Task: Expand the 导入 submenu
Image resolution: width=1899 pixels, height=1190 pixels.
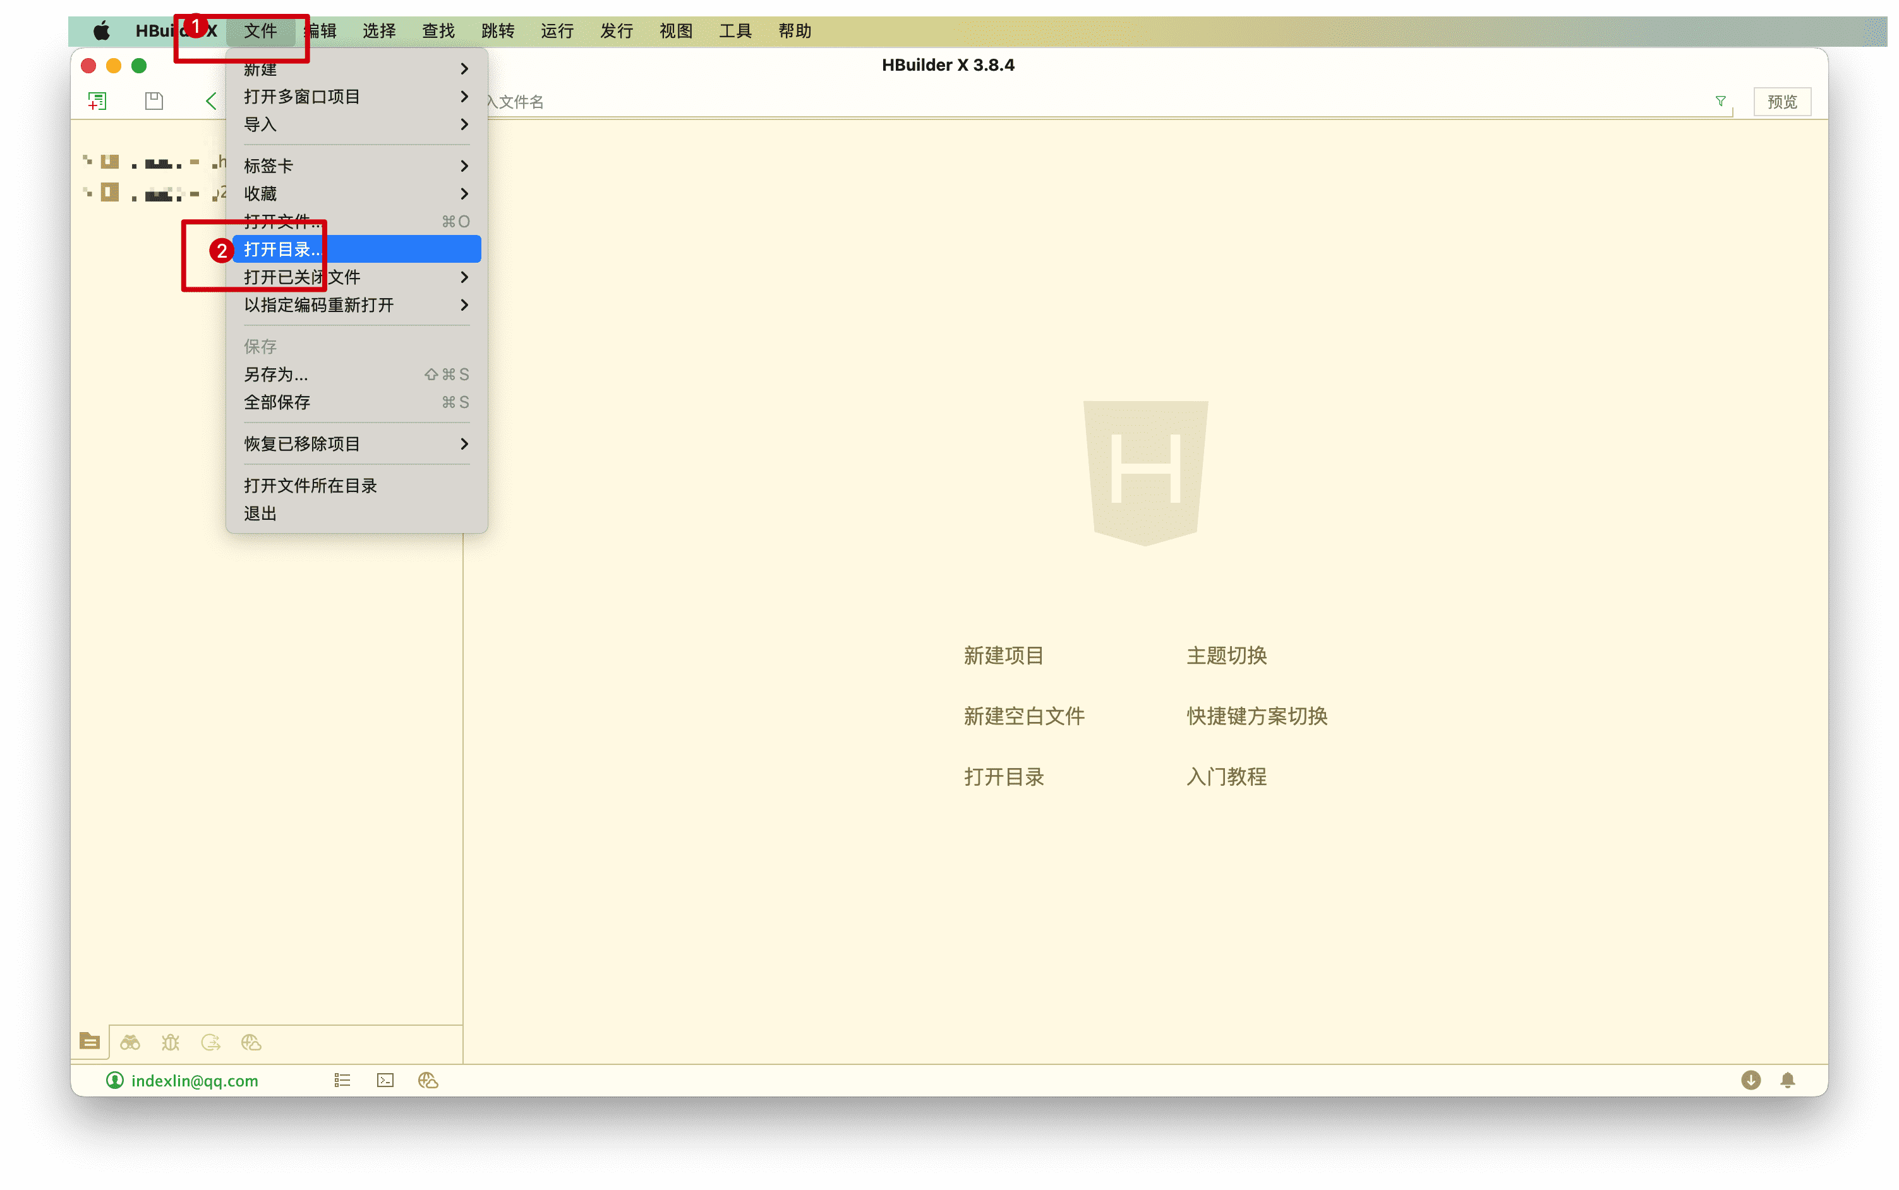Action: [x=356, y=124]
